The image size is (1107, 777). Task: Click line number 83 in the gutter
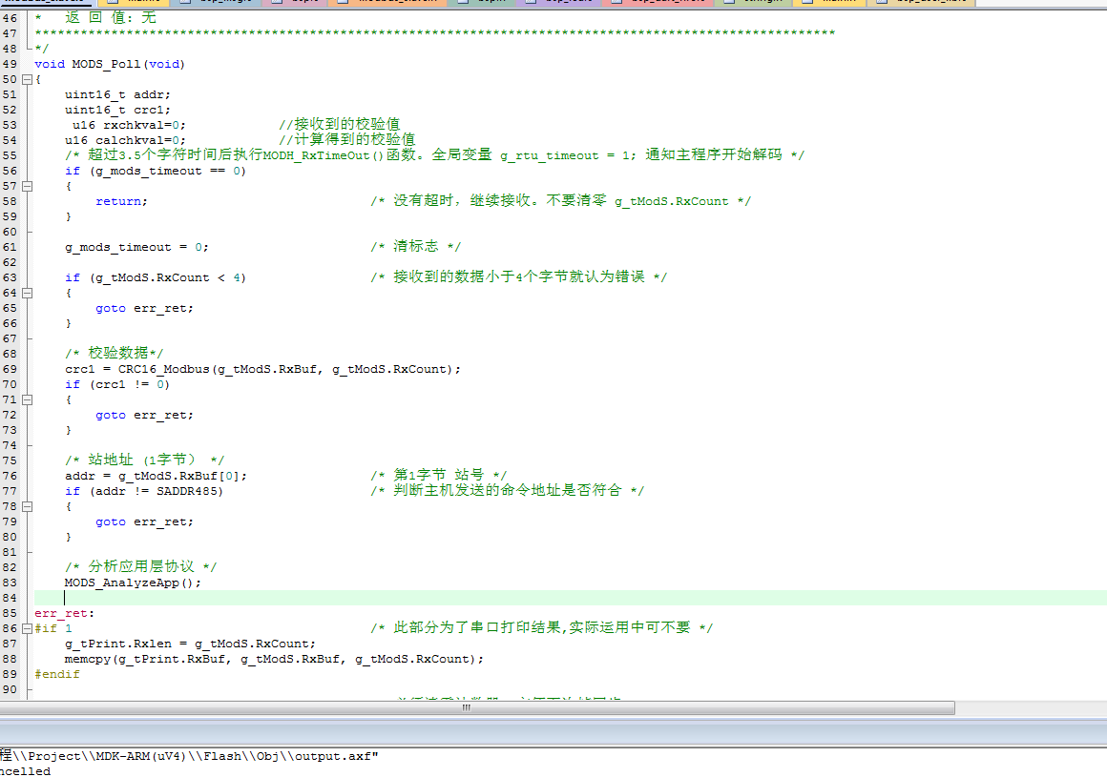tap(10, 583)
